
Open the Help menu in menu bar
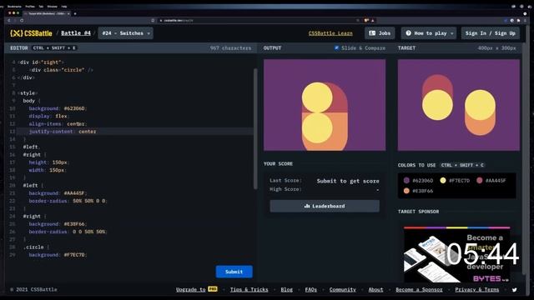pyautogui.click(x=64, y=7)
